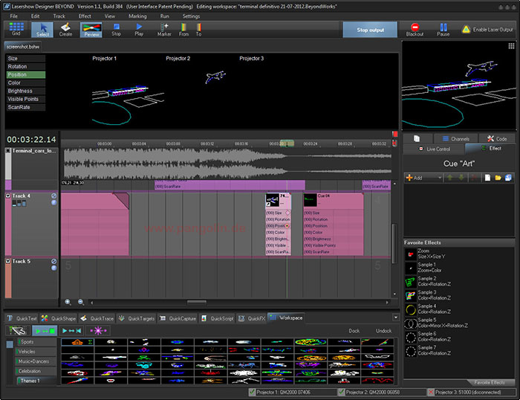The image size is (520, 400).
Task: Toggle Track 4 disable circle icon
Action: [53, 196]
